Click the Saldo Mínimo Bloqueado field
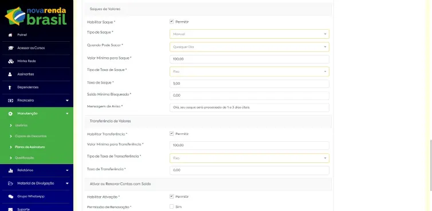This screenshot has height=211, width=432. pos(249,95)
